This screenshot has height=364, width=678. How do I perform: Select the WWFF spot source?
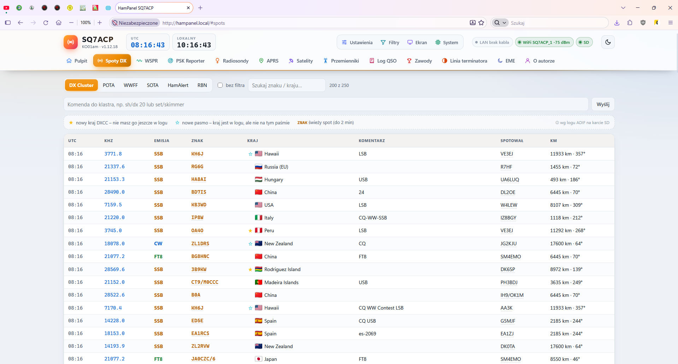pos(131,85)
